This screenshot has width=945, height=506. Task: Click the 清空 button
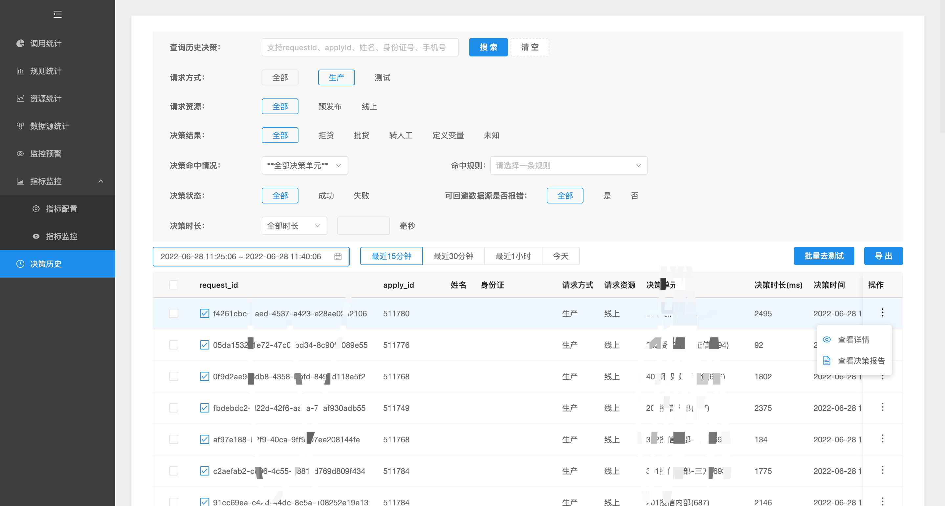(530, 47)
